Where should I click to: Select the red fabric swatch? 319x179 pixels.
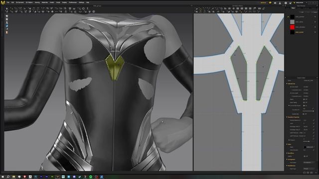[292, 27]
